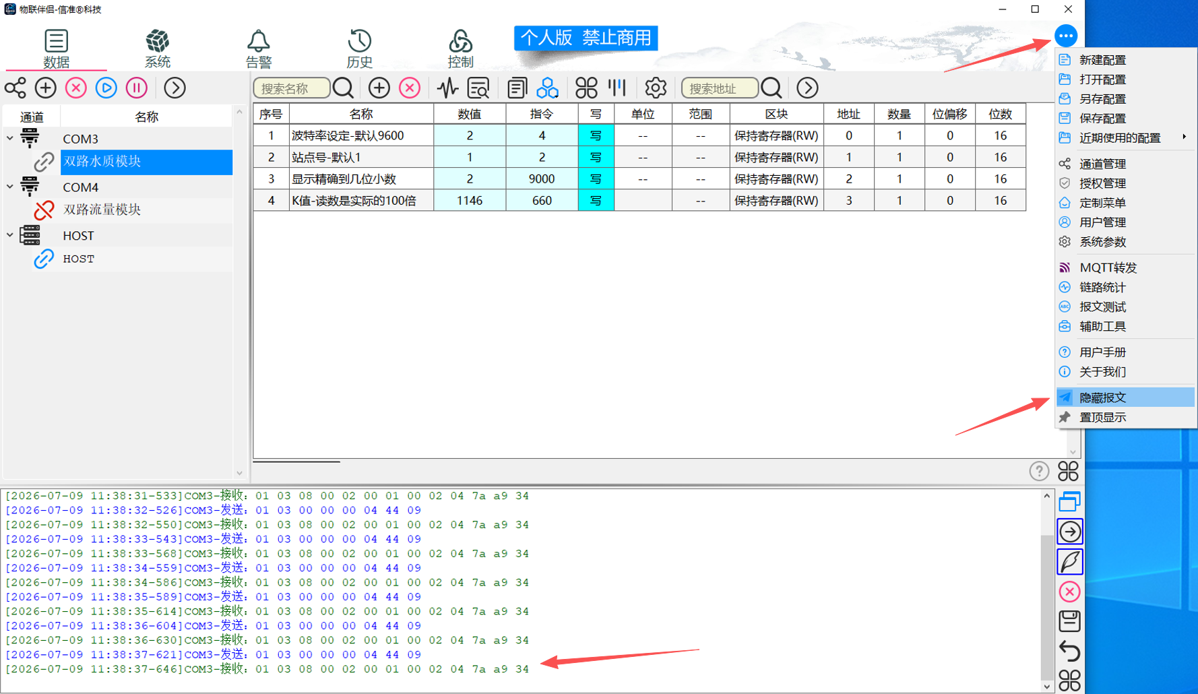Click the magnifier next to 搜索地址

[771, 88]
